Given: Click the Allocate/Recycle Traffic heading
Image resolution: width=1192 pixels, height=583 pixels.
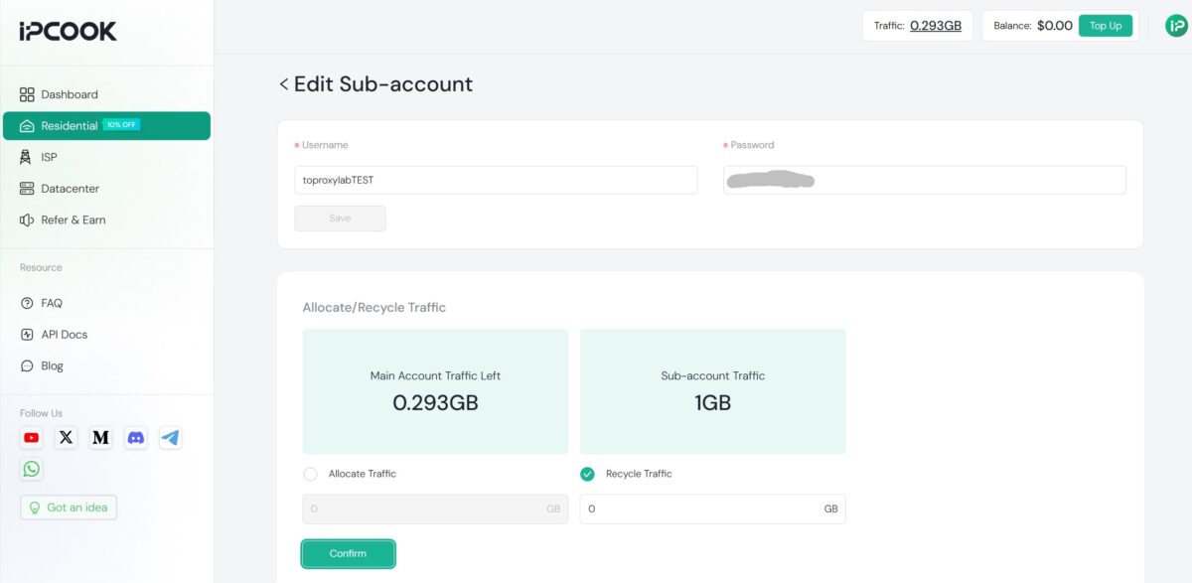Looking at the screenshot, I should [x=374, y=308].
